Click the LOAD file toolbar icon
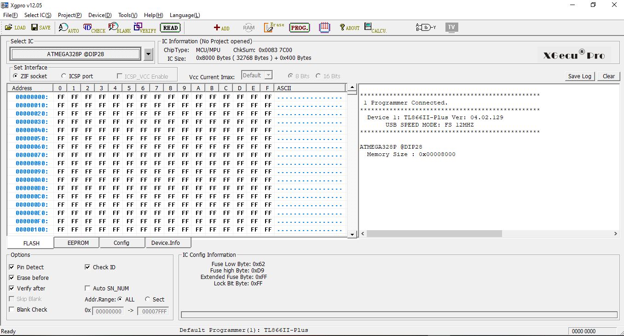 click(x=15, y=28)
